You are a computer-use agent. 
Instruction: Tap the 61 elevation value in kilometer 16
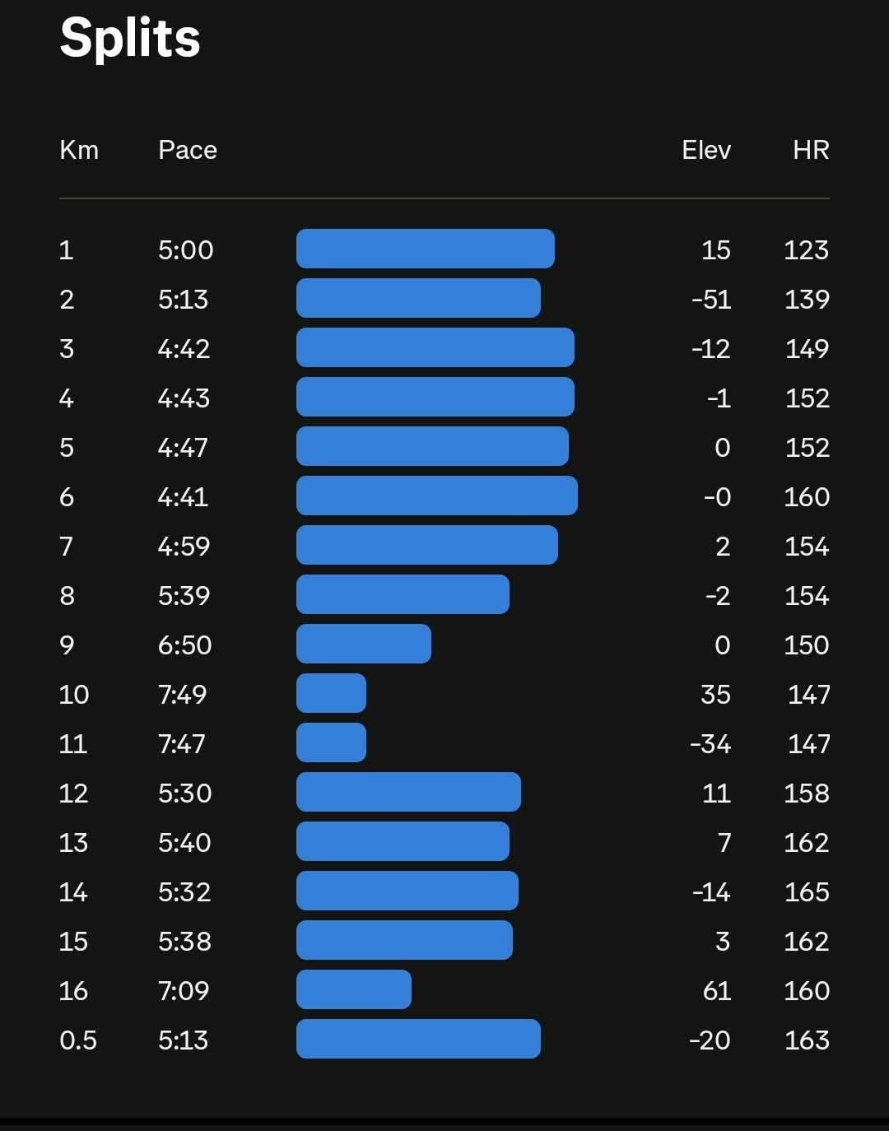coord(717,991)
